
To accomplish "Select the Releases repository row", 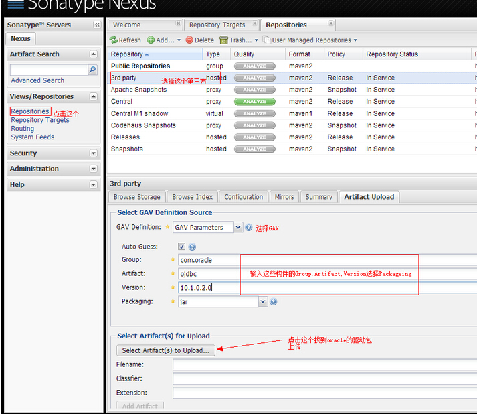I will (292, 137).
